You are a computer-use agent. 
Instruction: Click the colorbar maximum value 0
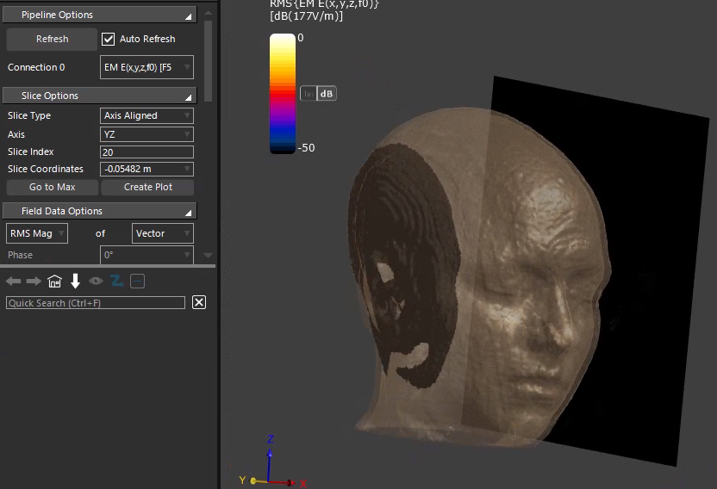point(301,38)
